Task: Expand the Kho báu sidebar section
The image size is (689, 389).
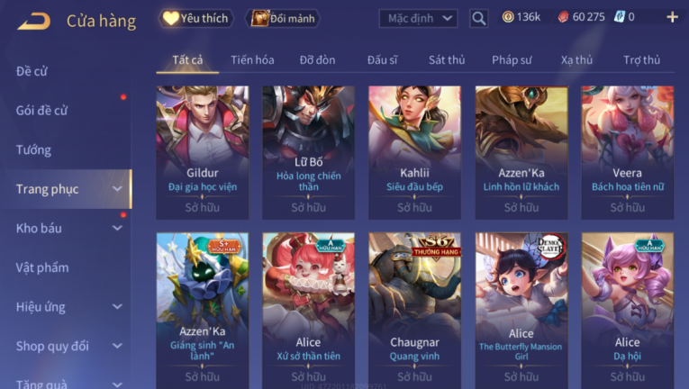Action: tap(117, 228)
